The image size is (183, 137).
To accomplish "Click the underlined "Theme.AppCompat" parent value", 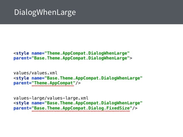I will click(x=53, y=83).
